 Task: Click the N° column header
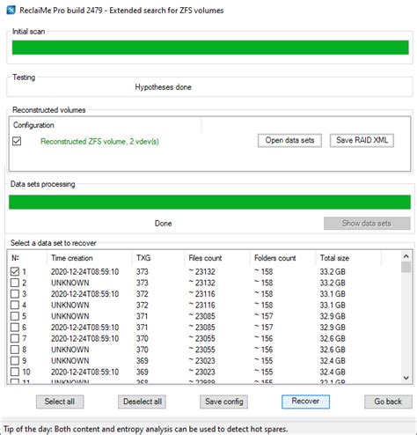pos(27,258)
